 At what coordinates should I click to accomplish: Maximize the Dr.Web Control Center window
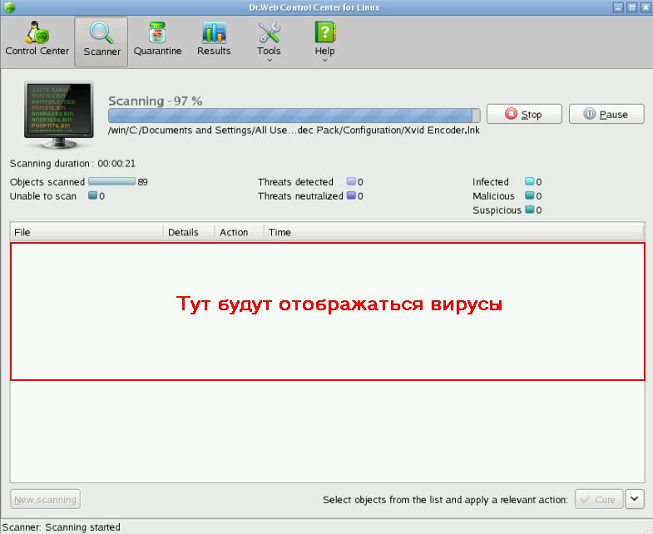click(631, 7)
